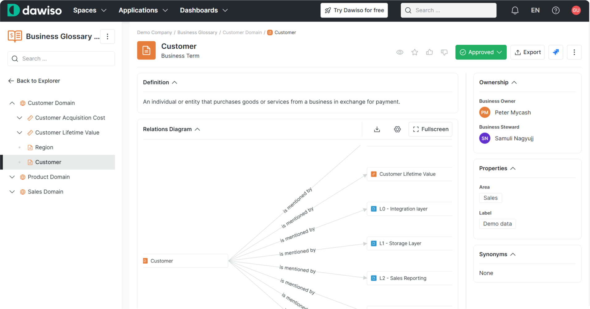Open the Customer page three-dot menu
Screen dimensions: 590x309
[x=574, y=52]
